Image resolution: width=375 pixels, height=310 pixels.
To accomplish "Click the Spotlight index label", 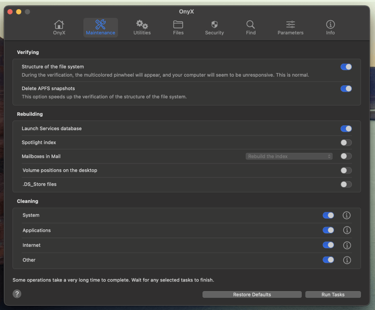I will coord(39,142).
